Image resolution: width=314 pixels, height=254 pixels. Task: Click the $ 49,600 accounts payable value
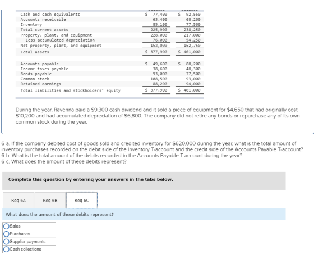tap(156, 64)
